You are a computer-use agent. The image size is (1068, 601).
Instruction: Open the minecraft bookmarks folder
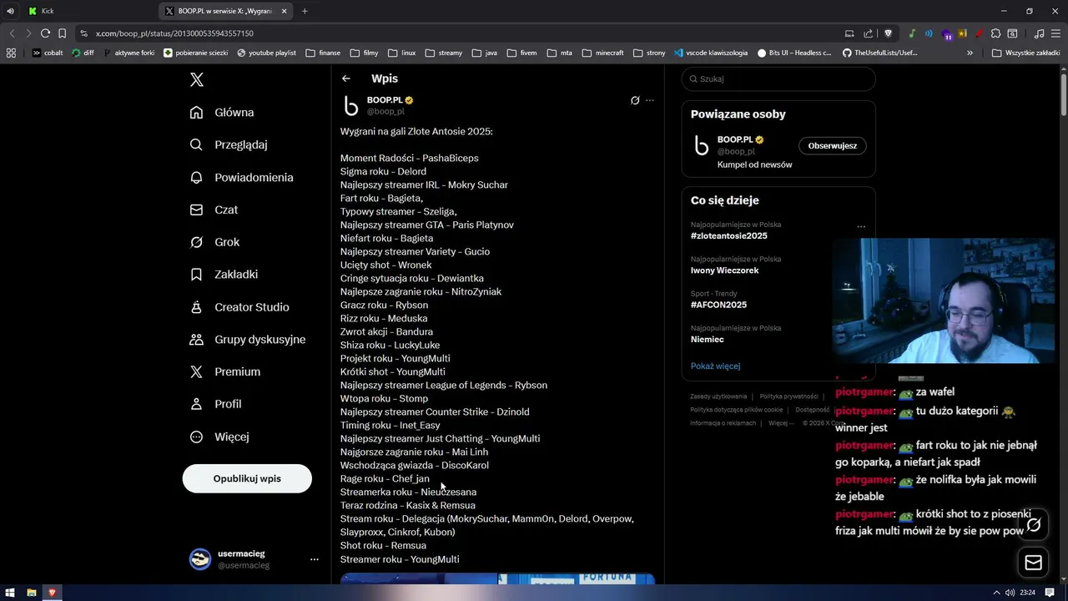[x=603, y=53]
